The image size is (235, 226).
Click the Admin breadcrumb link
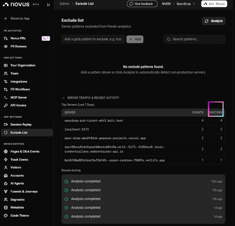point(64,4)
